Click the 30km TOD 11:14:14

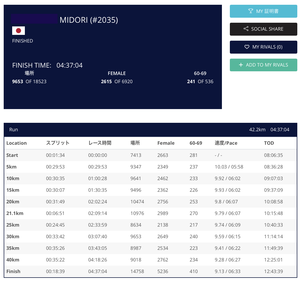tap(273, 237)
